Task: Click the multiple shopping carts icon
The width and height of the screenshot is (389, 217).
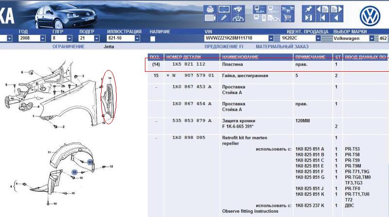Action: [287, 9]
